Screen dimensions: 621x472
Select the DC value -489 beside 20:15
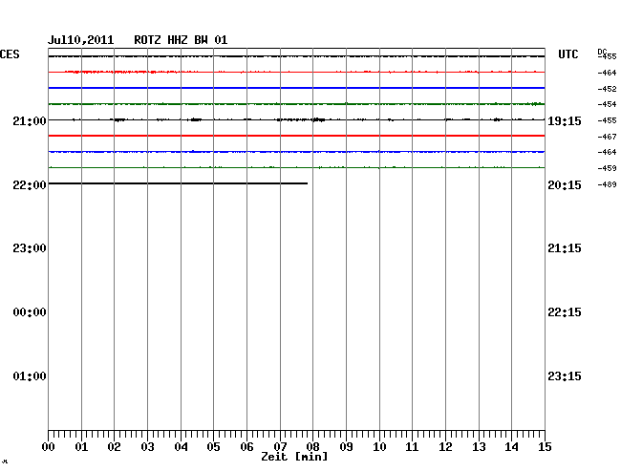point(607,184)
